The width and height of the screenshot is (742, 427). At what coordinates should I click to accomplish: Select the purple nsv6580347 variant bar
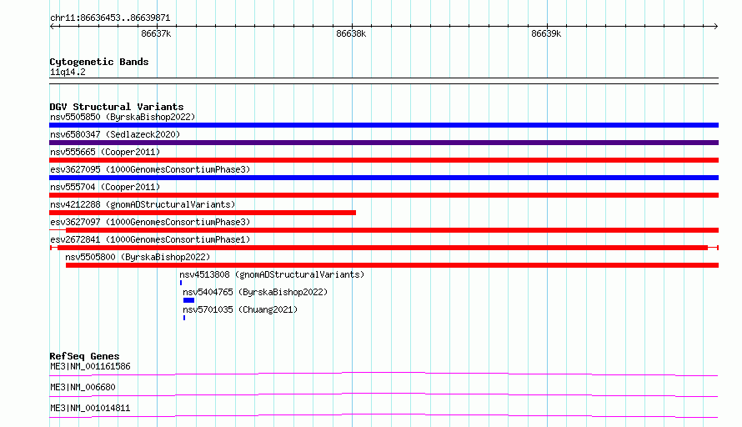[384, 143]
